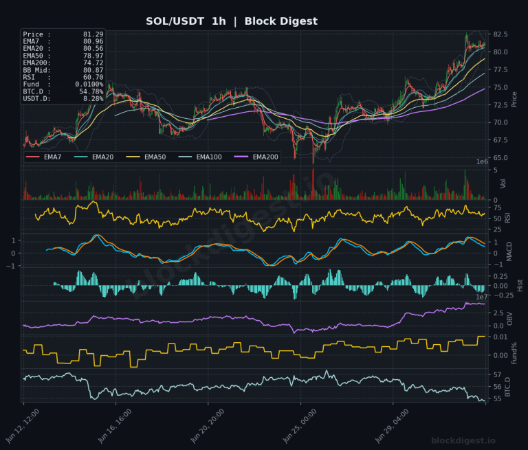The image size is (528, 450).
Task: Click the 'BTC.D : 54.78%' stats row
Action: (63, 91)
